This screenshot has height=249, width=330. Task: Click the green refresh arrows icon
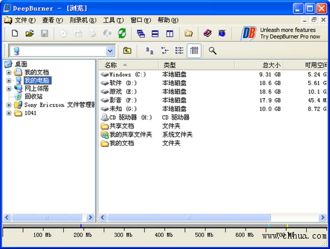click(122, 34)
